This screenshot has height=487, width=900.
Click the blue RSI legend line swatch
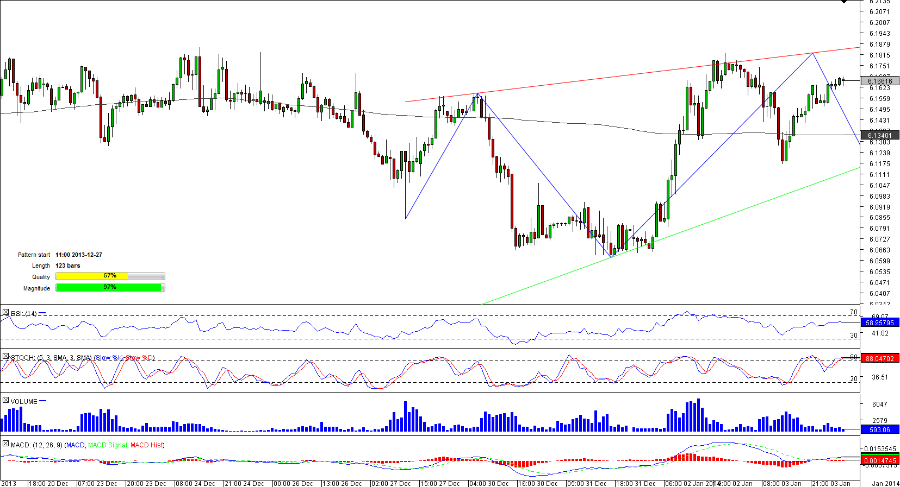tap(42, 313)
